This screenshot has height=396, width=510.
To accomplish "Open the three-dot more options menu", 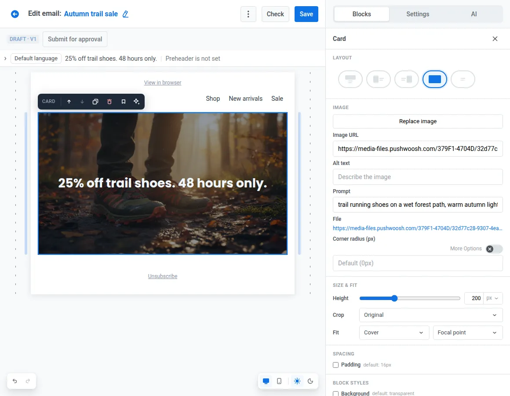I will (x=248, y=14).
